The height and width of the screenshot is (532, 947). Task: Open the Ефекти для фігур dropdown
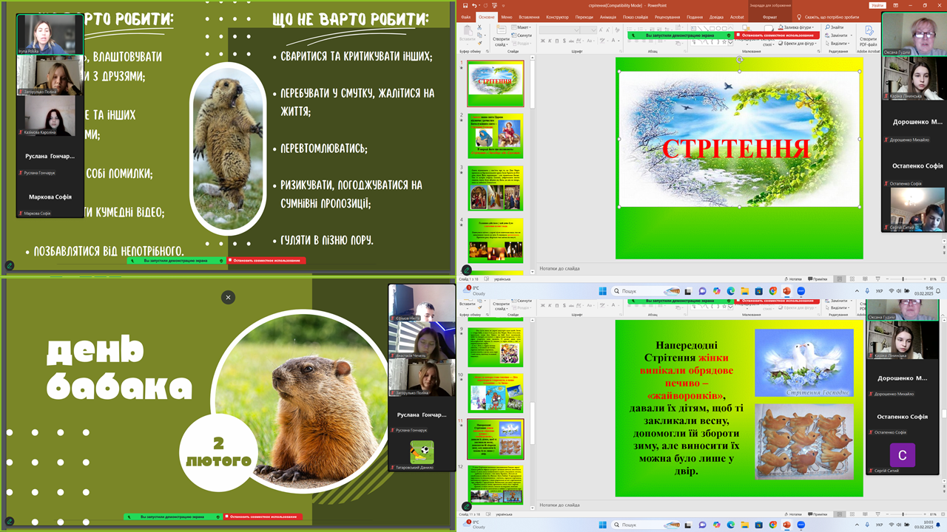pyautogui.click(x=798, y=44)
